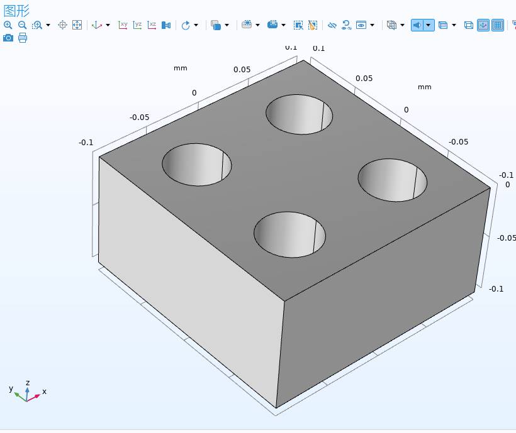
Task: Open the Zoom Box dropdown arrow
Action: [48, 25]
